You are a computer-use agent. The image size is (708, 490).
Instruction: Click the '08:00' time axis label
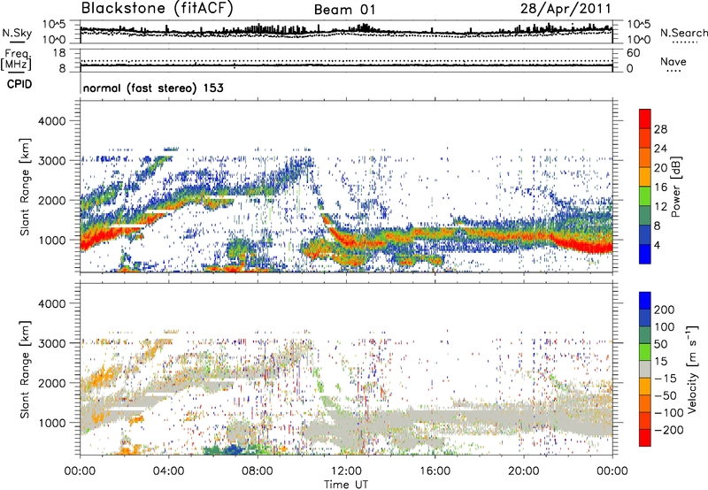258,471
